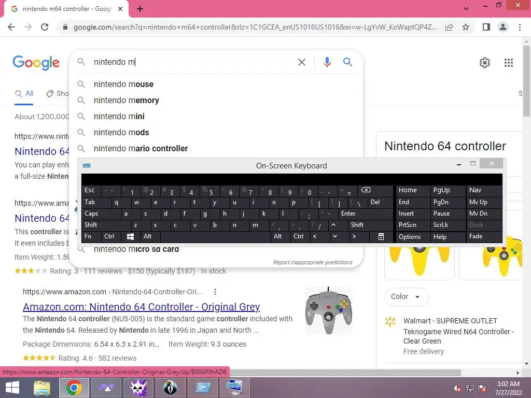
Task: Open a new browser tab
Action: pyautogui.click(x=140, y=9)
